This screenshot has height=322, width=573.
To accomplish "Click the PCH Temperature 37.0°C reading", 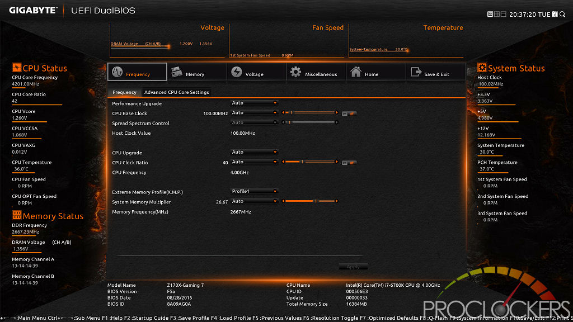I will coord(487,169).
